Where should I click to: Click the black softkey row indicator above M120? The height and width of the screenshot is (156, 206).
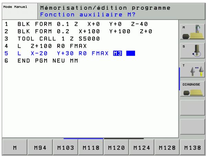tap(124, 138)
